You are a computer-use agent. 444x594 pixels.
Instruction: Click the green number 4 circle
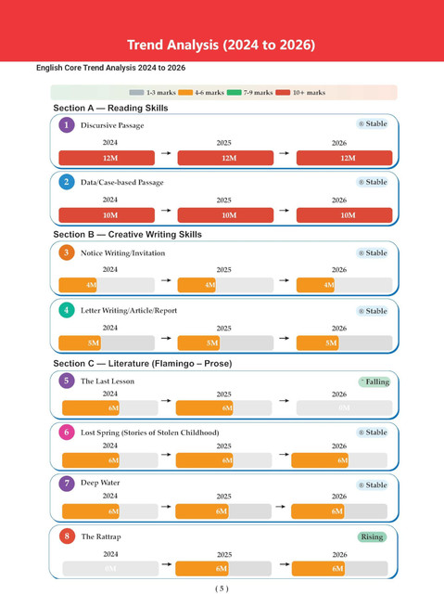pyautogui.click(x=67, y=310)
